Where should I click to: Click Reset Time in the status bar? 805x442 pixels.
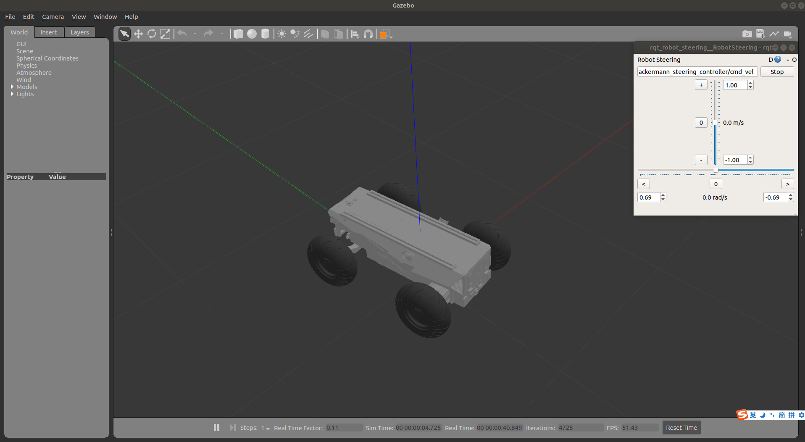tap(681, 427)
